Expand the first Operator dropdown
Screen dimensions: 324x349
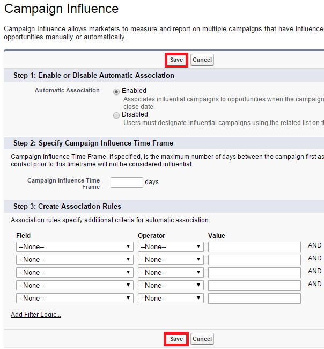(171, 247)
